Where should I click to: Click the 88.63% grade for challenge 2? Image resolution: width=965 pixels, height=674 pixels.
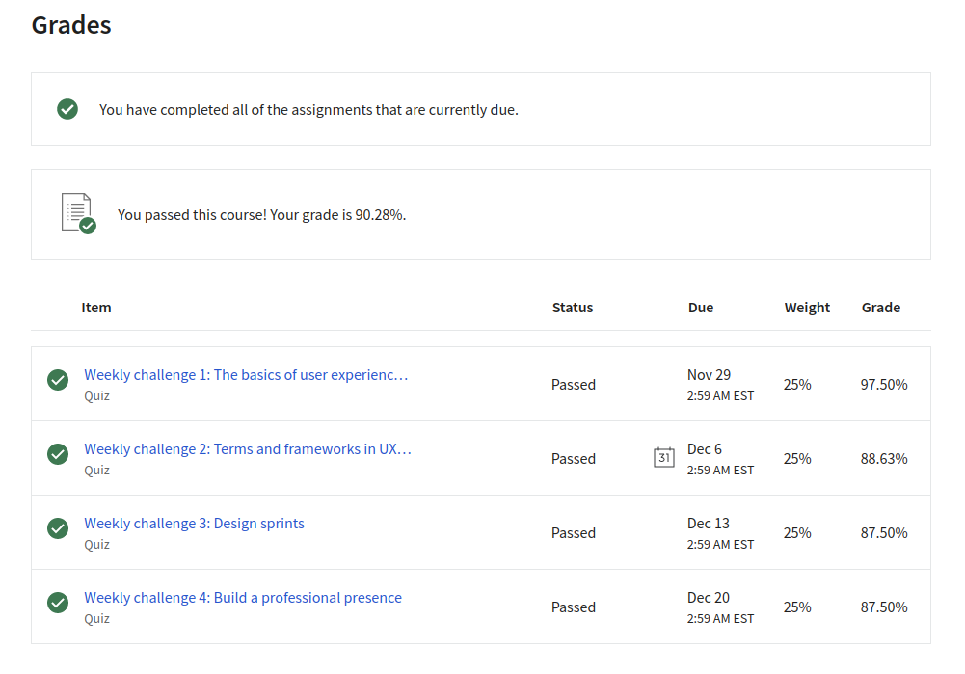click(x=884, y=459)
